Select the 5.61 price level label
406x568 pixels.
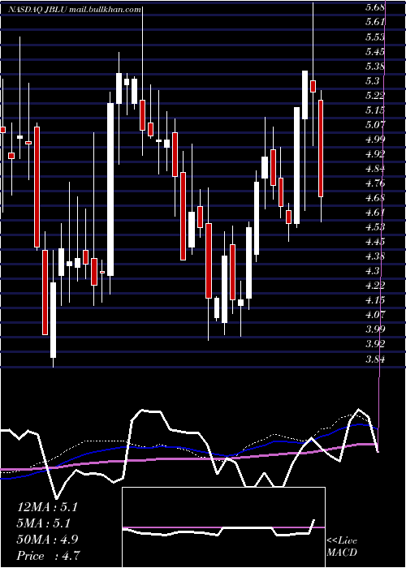coord(375,22)
